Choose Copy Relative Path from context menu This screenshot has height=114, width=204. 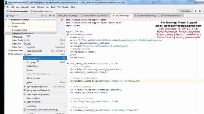45,51
